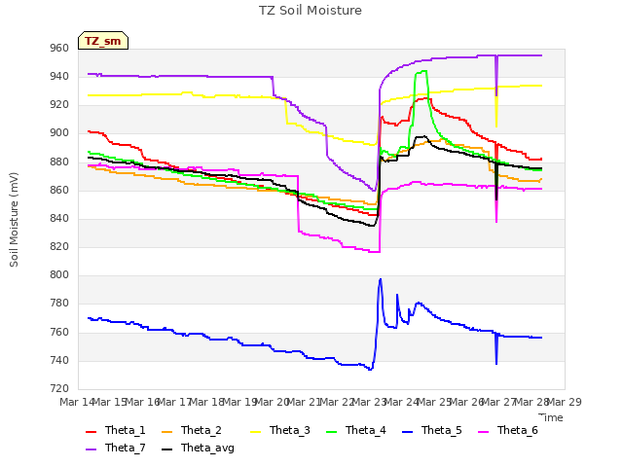Image resolution: width=623 pixels, height=467 pixels.
Task: Click the Mar 20 x-axis date label
Action: click(x=272, y=402)
